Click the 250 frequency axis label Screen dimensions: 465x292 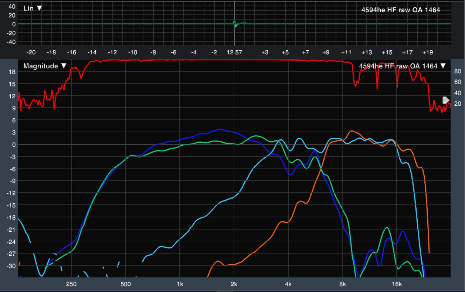click(71, 284)
